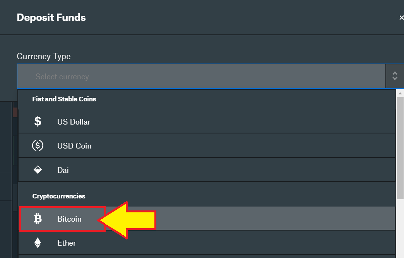Click the Cryptocurrencies section header

59,196
